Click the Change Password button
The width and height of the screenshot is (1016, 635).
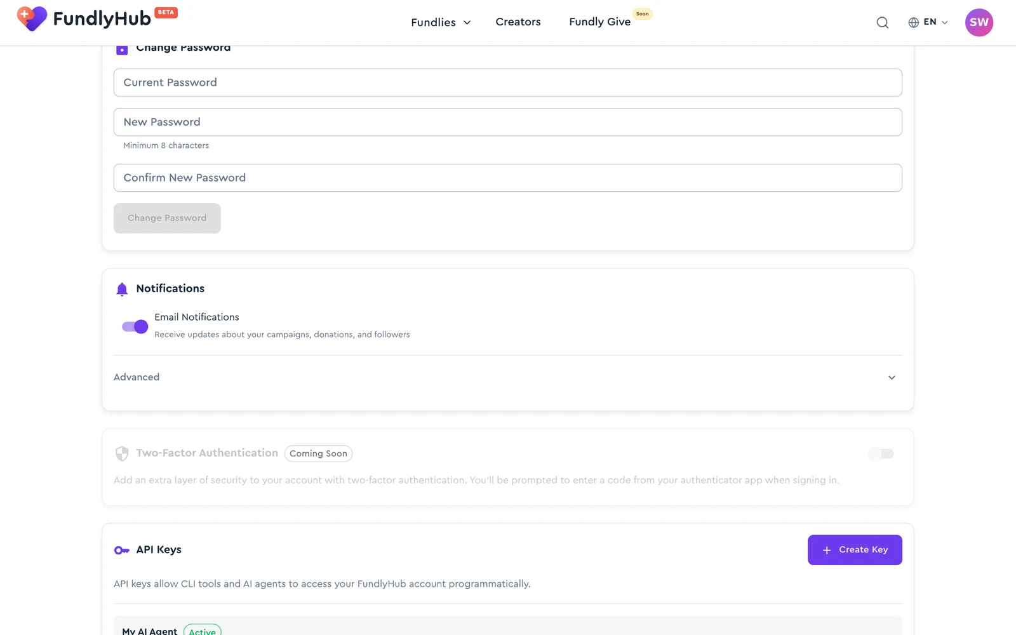(x=167, y=218)
